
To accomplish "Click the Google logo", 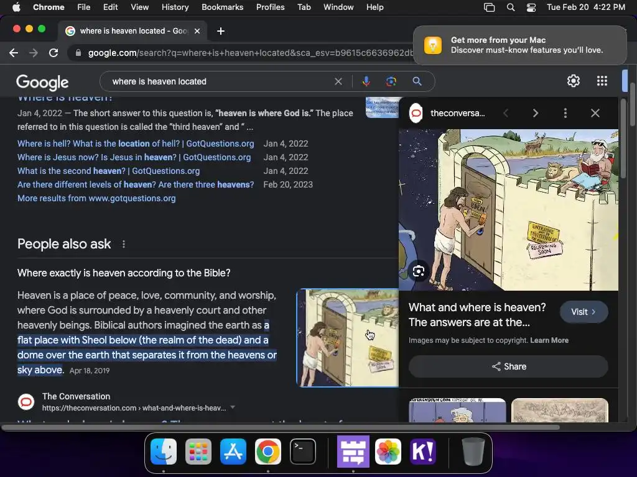I will 42,82.
